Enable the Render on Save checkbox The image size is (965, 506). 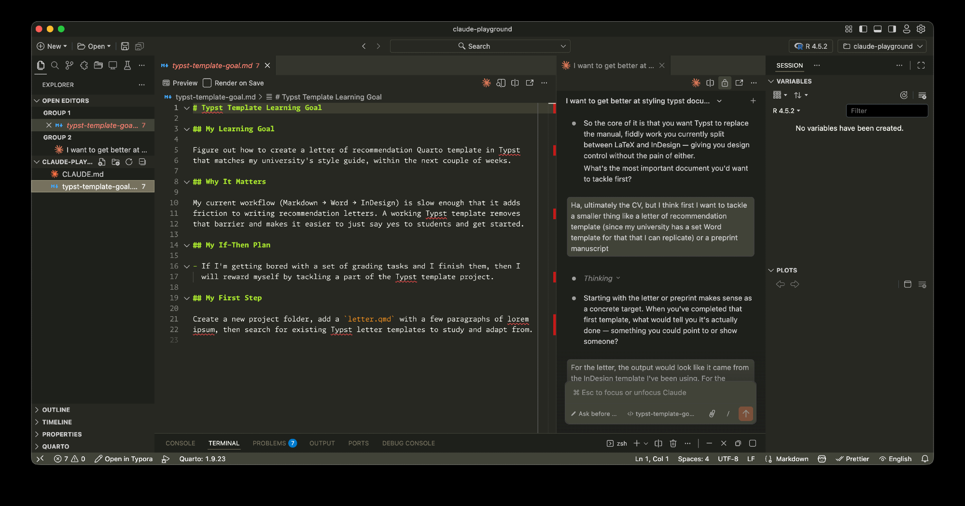click(x=207, y=83)
